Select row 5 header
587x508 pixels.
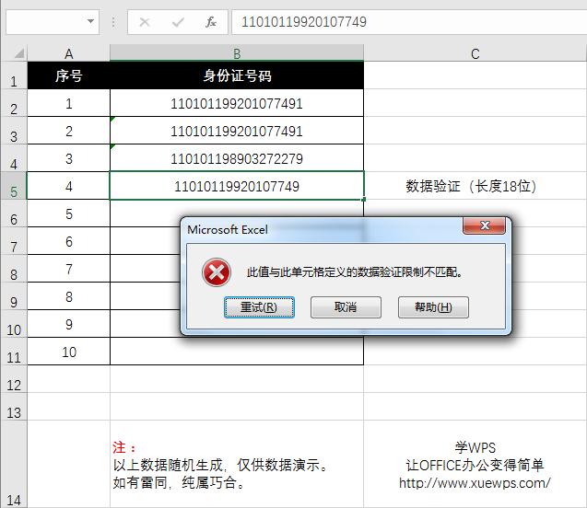14,186
